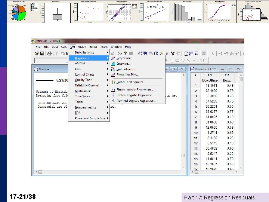Click the command name input box in toolbar
Viewport: 269px width, 202px height.
(x=51, y=61)
